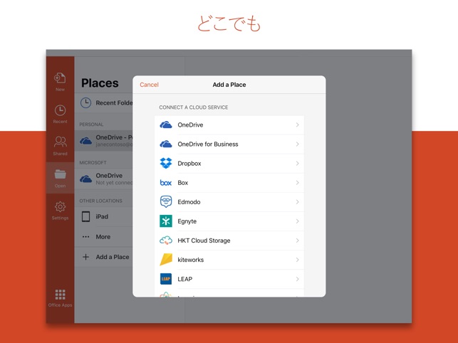
Task: Expand the OneDrive for Business chevron
Action: pyautogui.click(x=297, y=144)
